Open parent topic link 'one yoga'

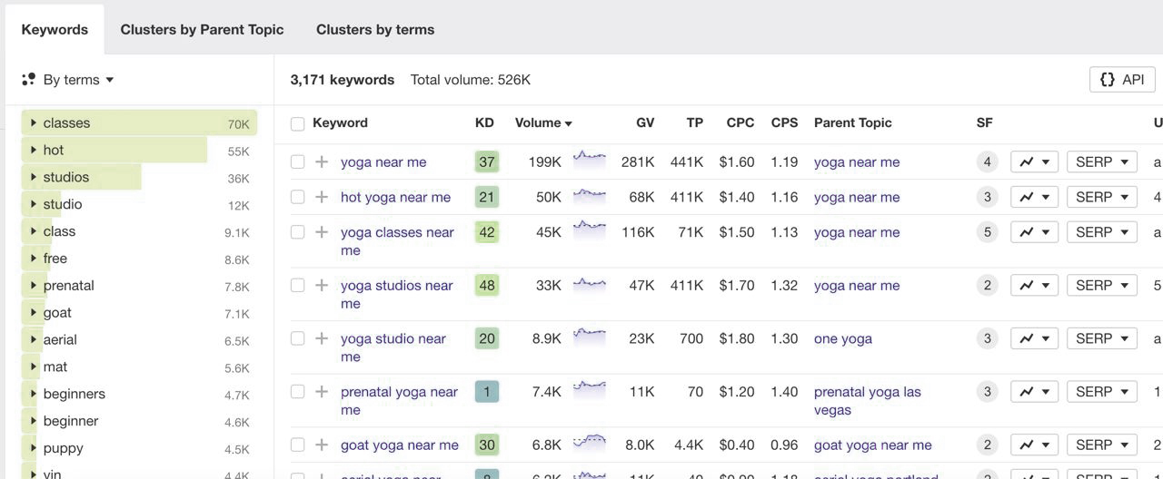click(843, 338)
